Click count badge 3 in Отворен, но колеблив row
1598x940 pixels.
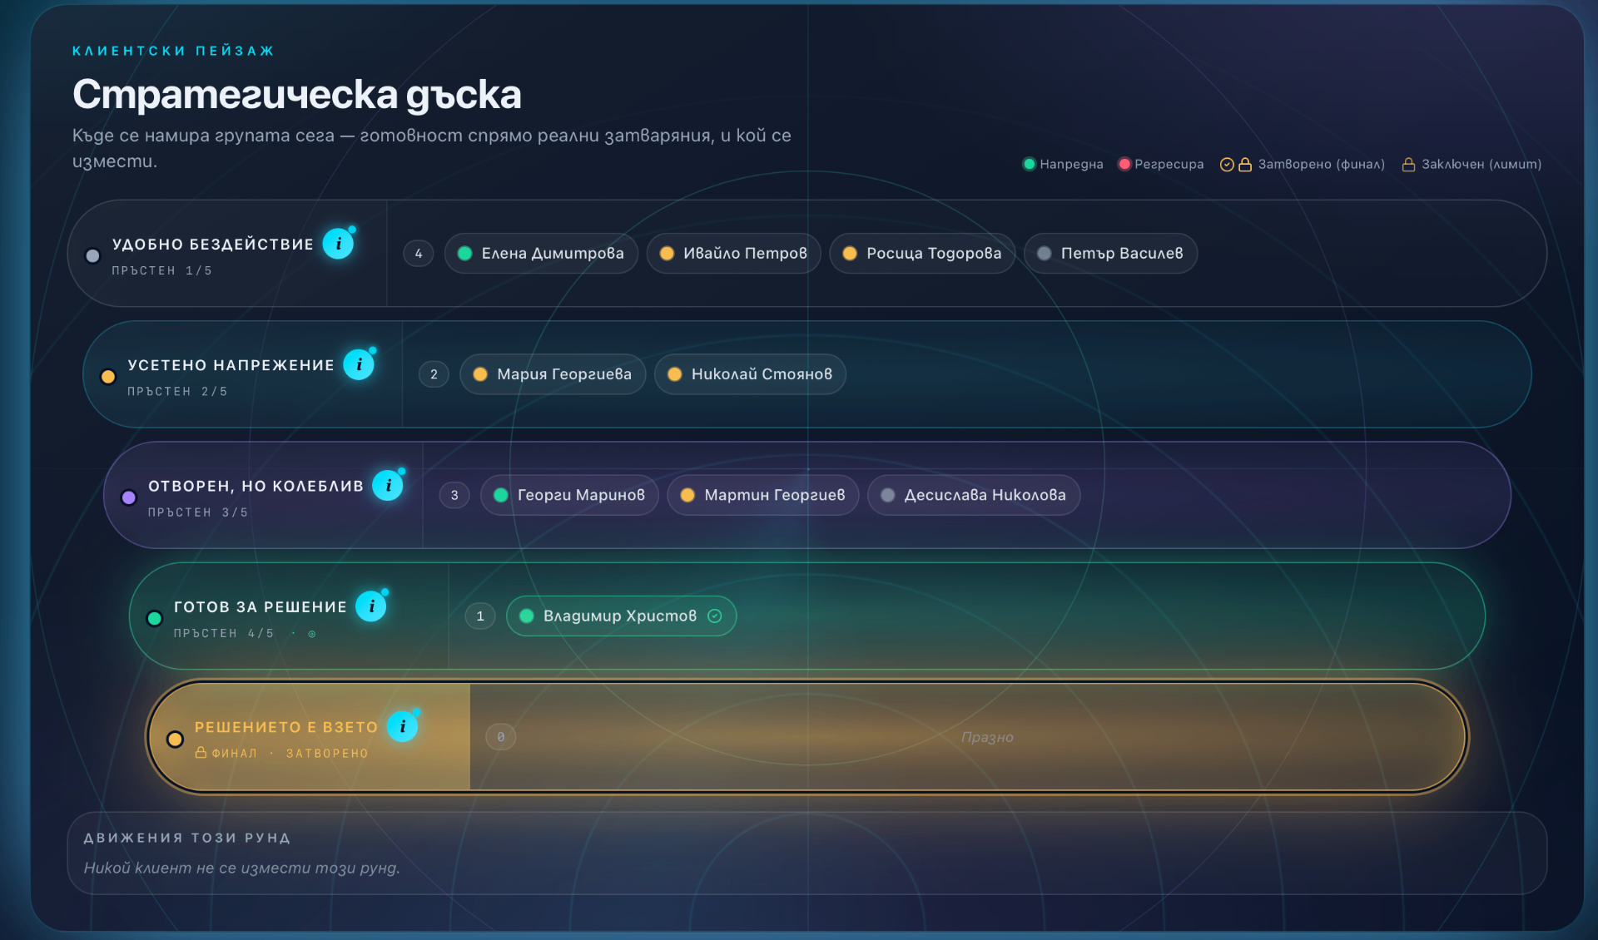pyautogui.click(x=454, y=495)
